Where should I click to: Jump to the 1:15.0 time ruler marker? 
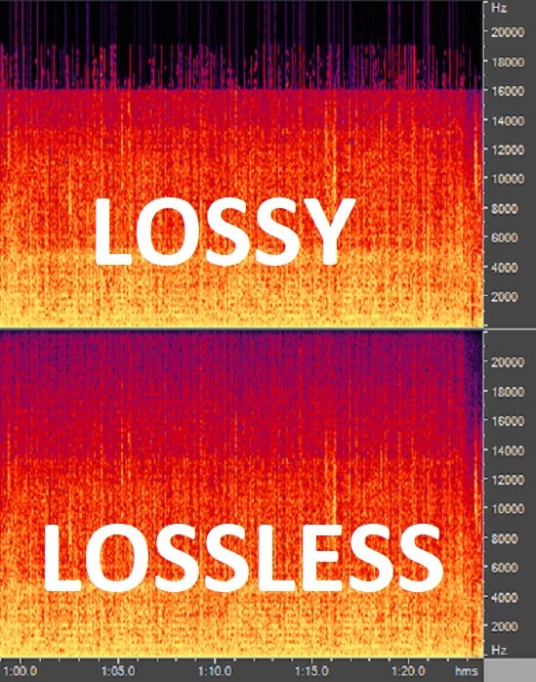point(311,670)
